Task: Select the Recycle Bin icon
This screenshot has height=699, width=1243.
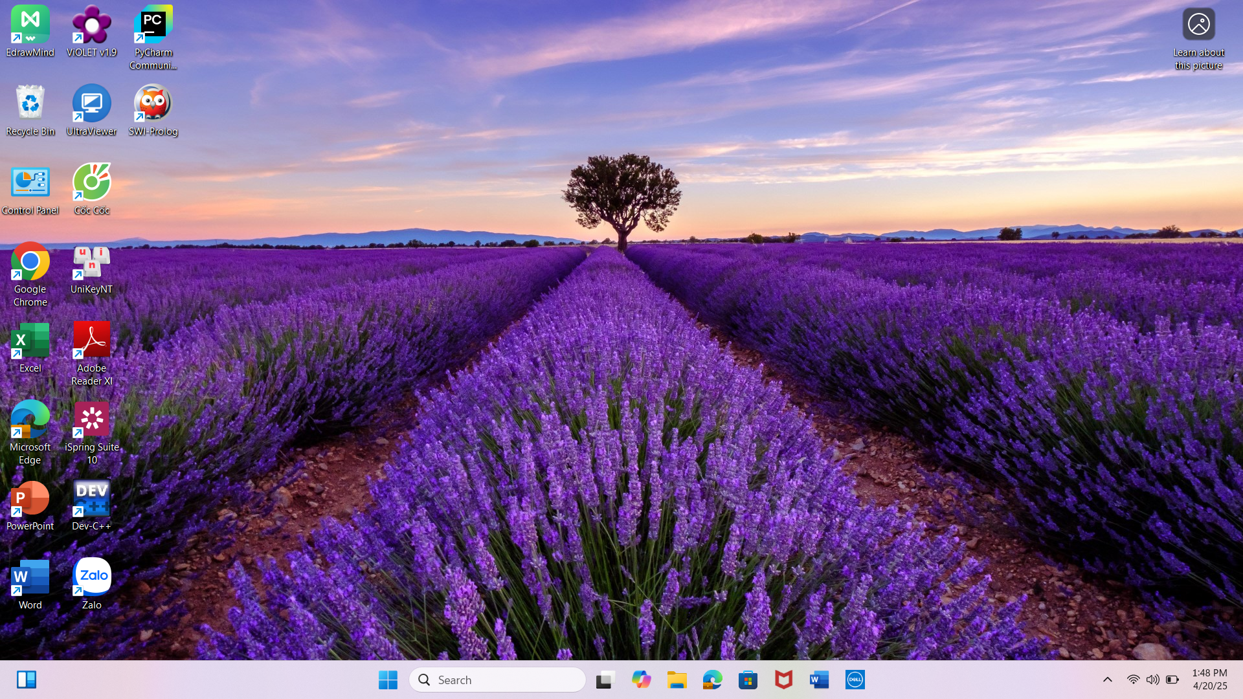Action: (30, 110)
